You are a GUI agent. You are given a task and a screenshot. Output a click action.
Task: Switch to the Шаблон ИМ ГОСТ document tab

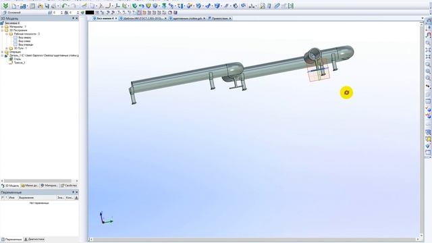click(143, 18)
